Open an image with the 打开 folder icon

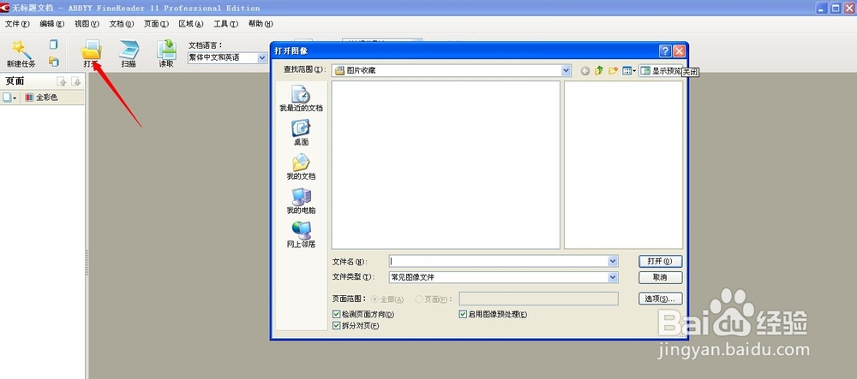(91, 50)
